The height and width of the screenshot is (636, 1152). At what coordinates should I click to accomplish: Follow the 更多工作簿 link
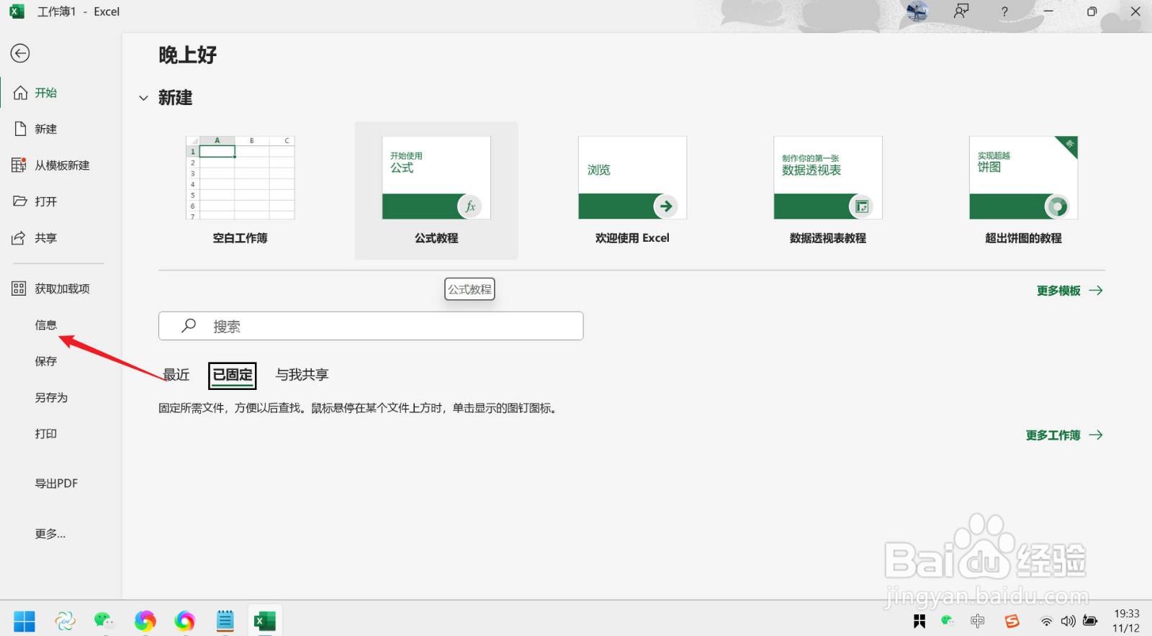click(x=1064, y=435)
